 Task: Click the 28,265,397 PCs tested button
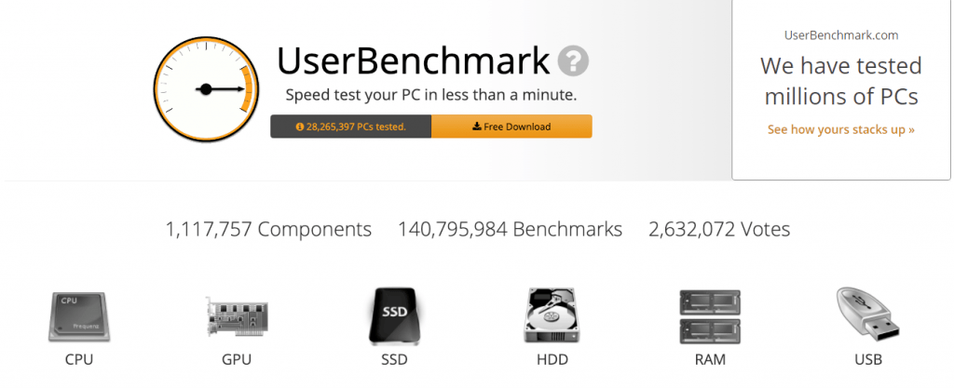(x=351, y=127)
